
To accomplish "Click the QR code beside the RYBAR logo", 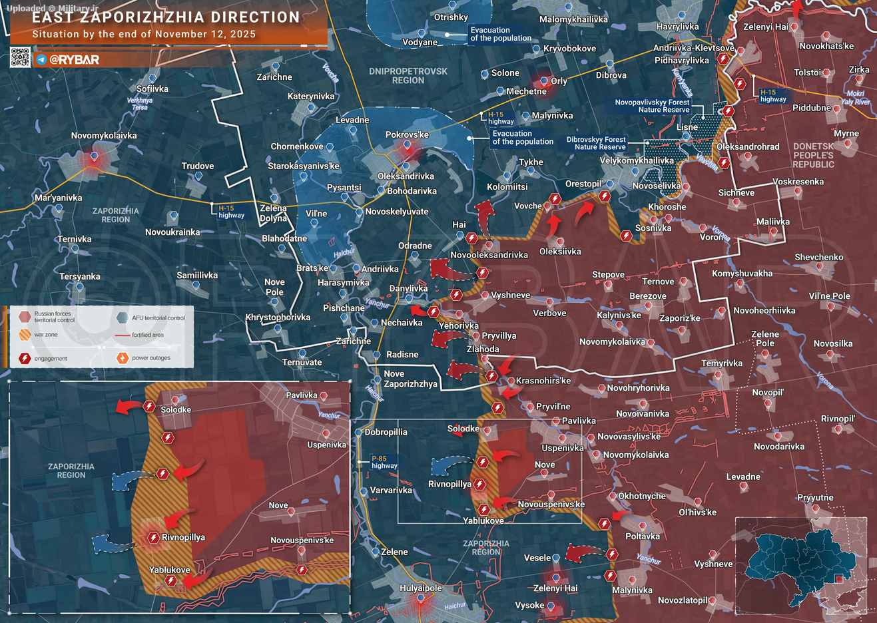I will [x=20, y=59].
